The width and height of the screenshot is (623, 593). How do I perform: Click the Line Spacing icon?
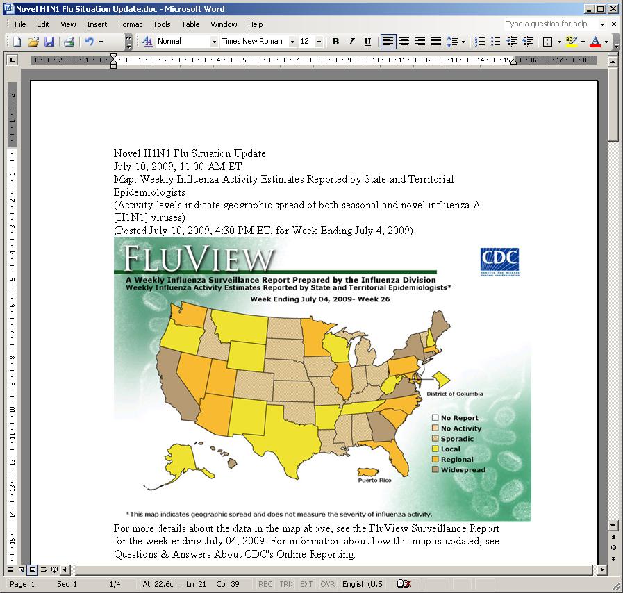point(452,41)
